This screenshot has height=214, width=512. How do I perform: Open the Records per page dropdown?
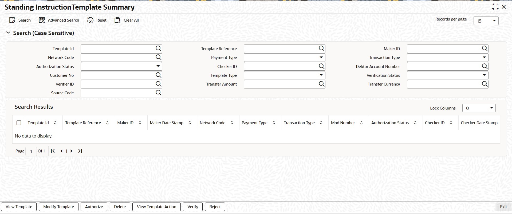[486, 21]
